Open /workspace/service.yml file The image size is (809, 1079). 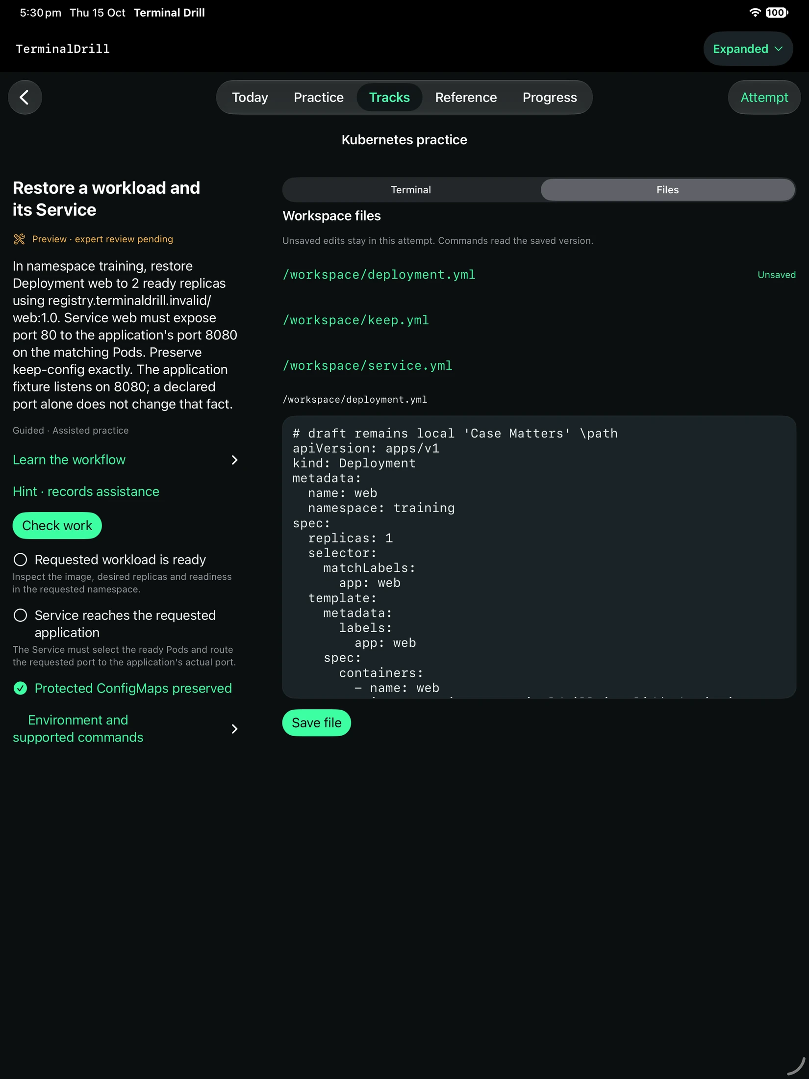click(x=367, y=366)
